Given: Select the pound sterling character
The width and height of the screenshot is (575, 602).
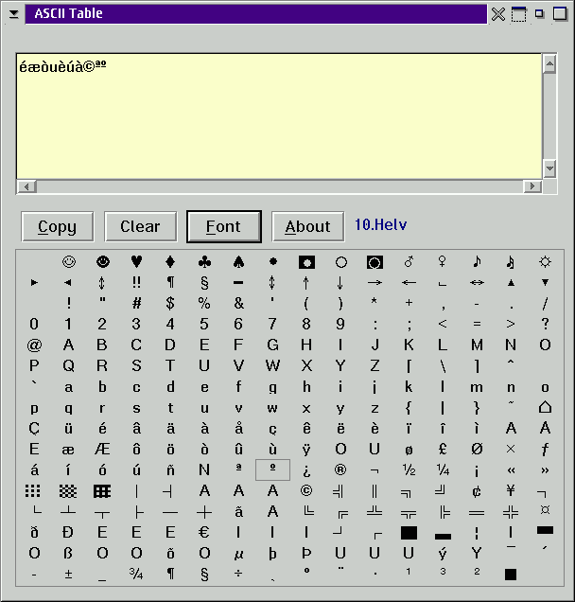Looking at the screenshot, I should (443, 449).
